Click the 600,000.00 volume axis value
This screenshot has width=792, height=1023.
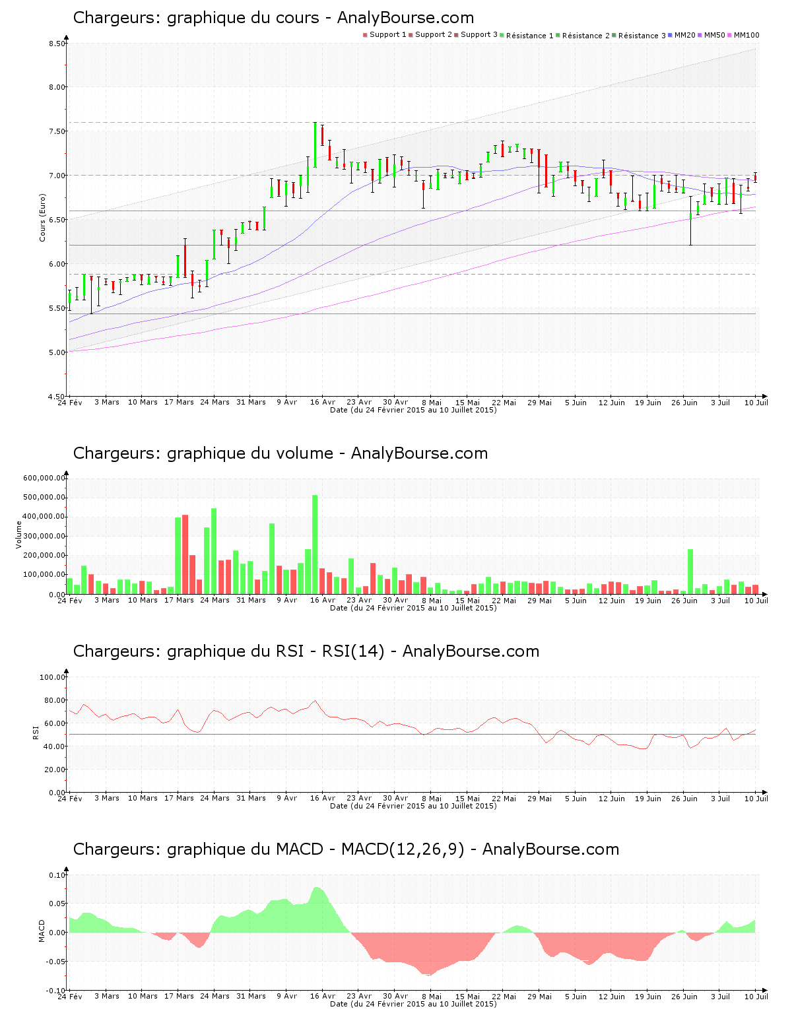tap(44, 478)
